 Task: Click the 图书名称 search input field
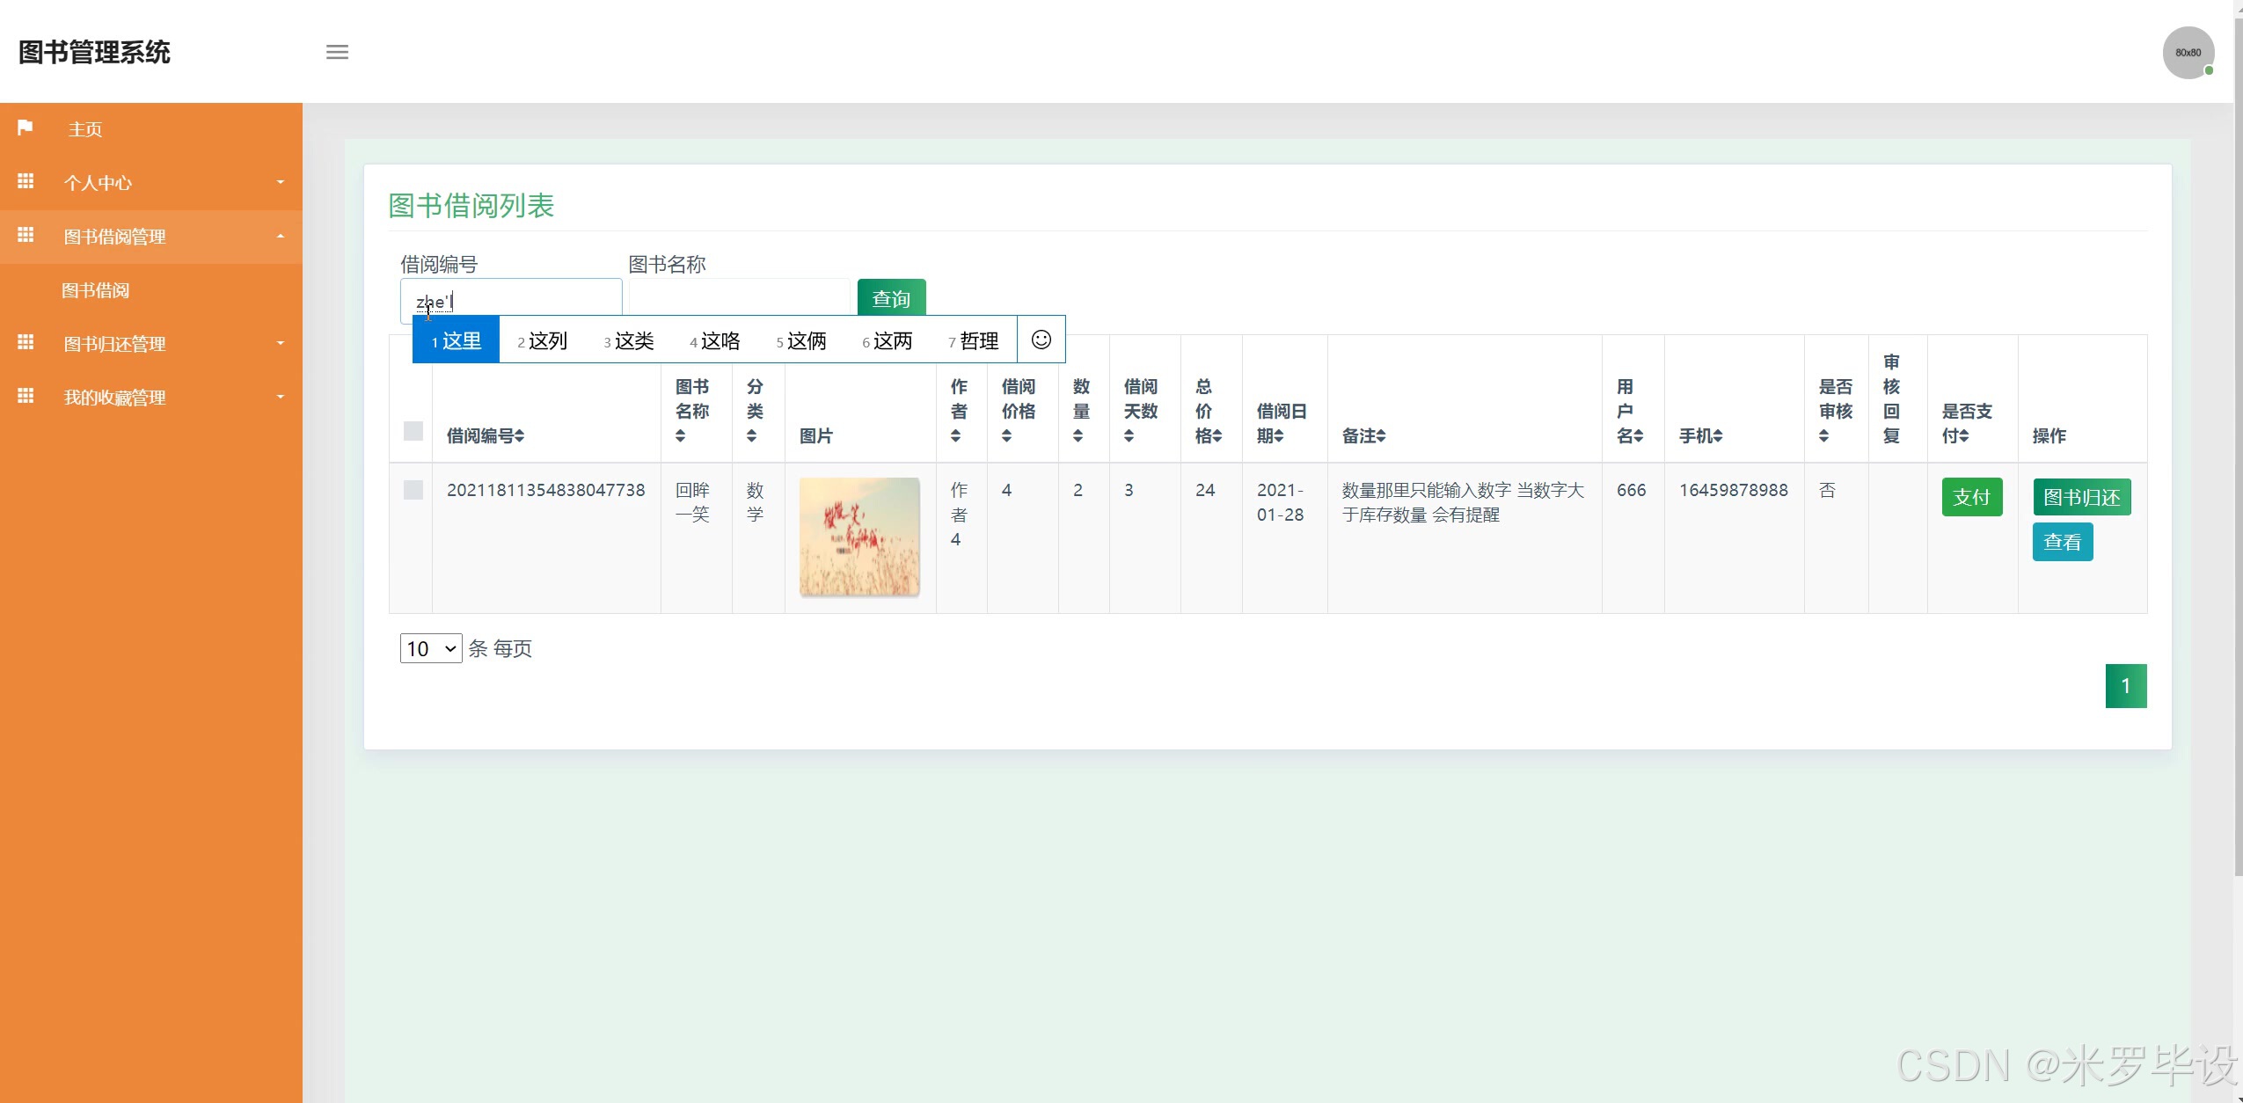[x=739, y=298]
